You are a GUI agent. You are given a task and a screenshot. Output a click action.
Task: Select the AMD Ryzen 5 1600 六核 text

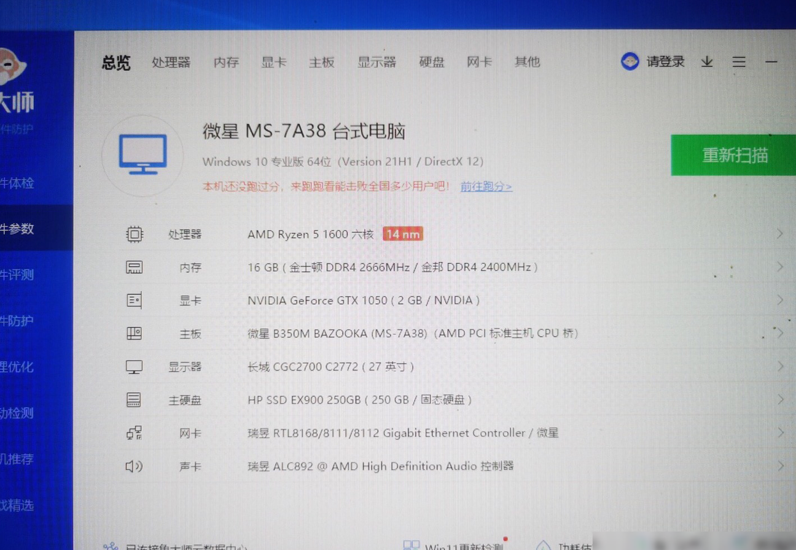click(311, 234)
